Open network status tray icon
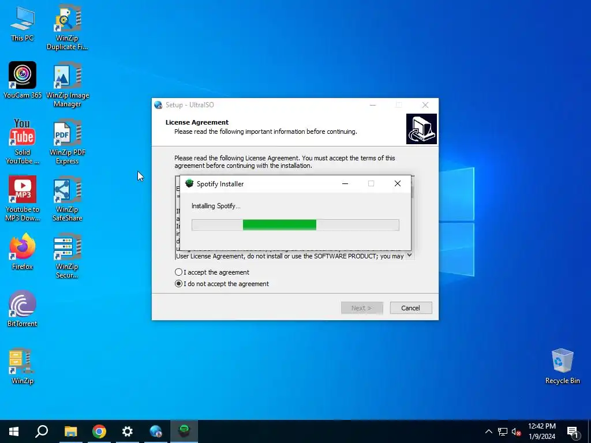Image resolution: width=591 pixels, height=443 pixels. [503, 431]
